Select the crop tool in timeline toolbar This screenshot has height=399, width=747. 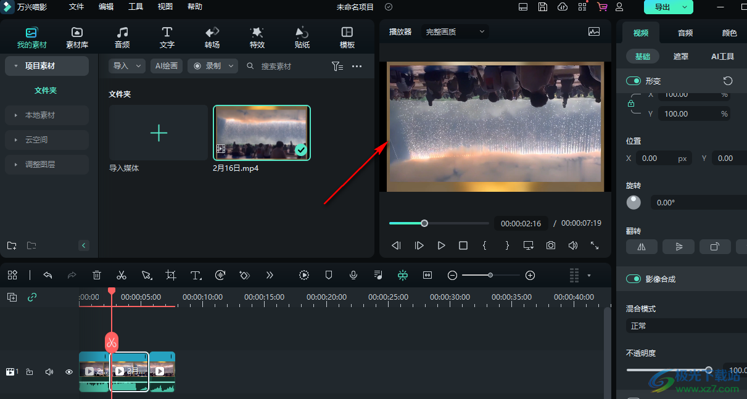tap(171, 275)
